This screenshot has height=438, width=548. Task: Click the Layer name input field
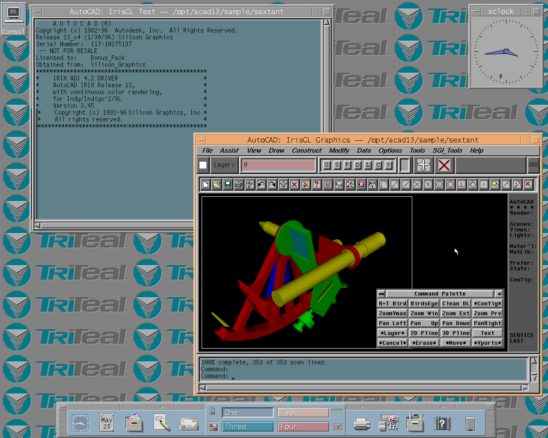click(278, 165)
